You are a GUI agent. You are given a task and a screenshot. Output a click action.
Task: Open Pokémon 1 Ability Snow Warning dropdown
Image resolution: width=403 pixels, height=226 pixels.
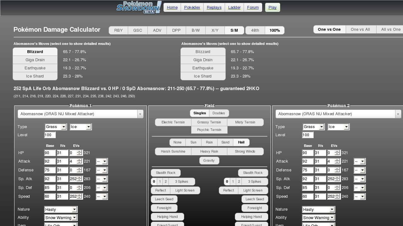61,218
